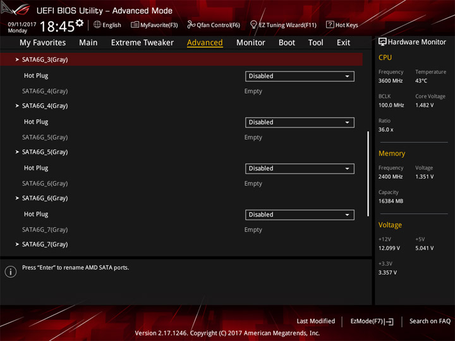Image resolution: width=455 pixels, height=341 pixels.
Task: Click the info icon in help panel
Action: [x=11, y=272]
